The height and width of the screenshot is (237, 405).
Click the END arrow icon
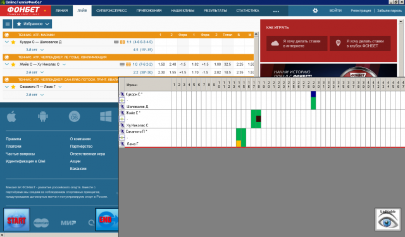[107, 219]
